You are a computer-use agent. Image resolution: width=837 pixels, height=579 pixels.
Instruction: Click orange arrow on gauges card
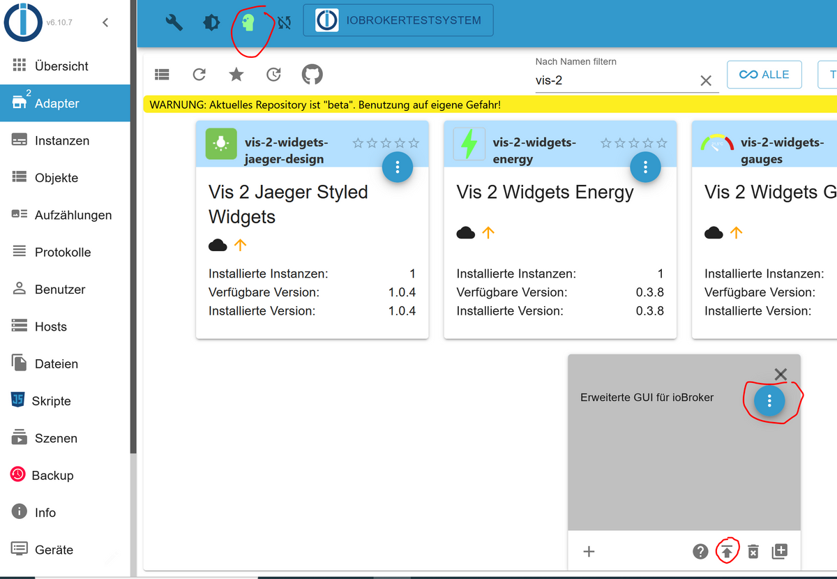click(x=736, y=232)
